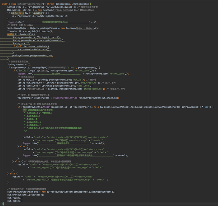Image resolution: width=218 pixels, height=206 pixels.
Task: Click the method name wxNotifyVoucherOrder
Action: pyautogui.click(x=30, y=4)
